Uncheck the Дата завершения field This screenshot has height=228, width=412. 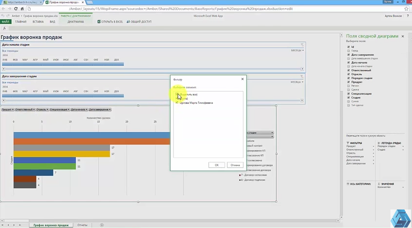[348, 55]
